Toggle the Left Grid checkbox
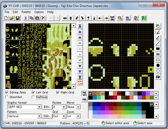 pos(33,92)
